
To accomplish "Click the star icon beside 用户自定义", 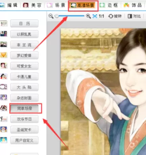I will tap(4, 140).
